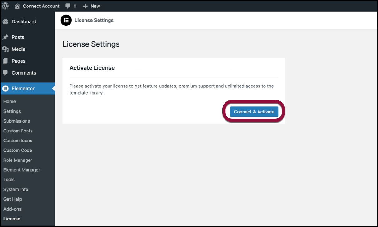
Task: Click the Comments speech bubble sidebar icon
Action: [x=5, y=73]
